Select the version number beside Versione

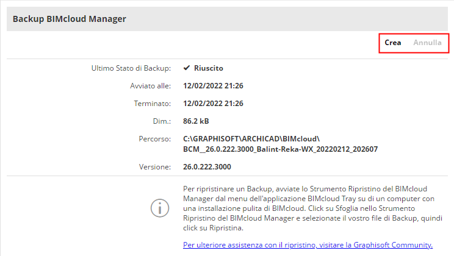coord(207,166)
